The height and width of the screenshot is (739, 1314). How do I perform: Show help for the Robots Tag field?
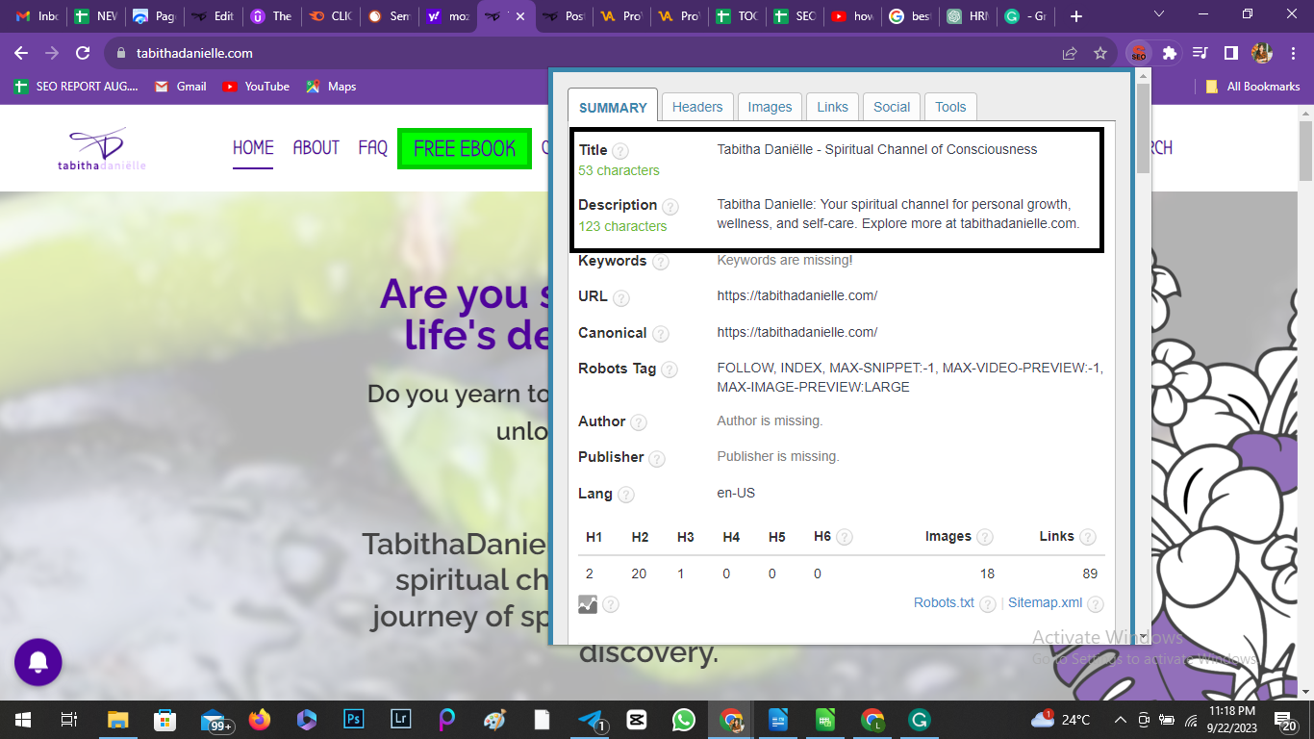pyautogui.click(x=670, y=369)
